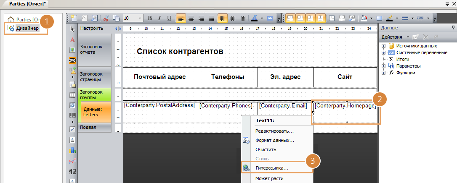Click the Copy icon in toolbar
Viewport: 457px width, 183px height.
coord(116,18)
